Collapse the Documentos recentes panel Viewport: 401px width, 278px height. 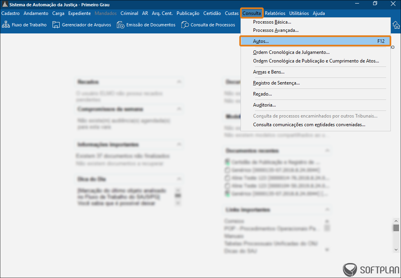(x=327, y=150)
